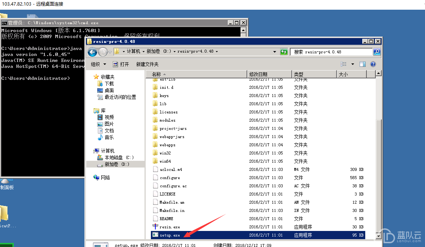The image size is (425, 247).
Task: Click the Explorer forward arrow button
Action: 103,52
